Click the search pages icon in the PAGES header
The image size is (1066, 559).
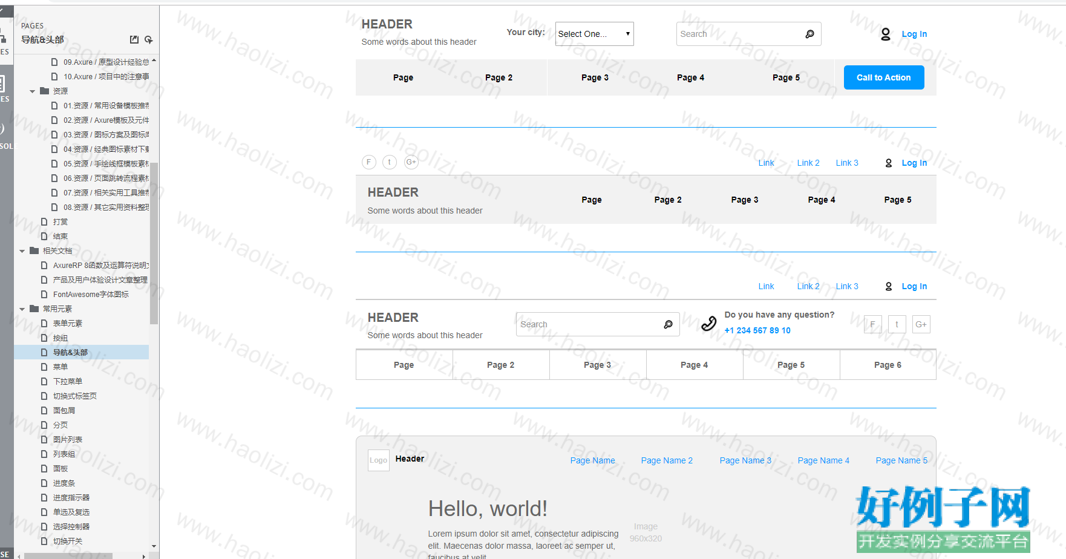[x=149, y=39]
